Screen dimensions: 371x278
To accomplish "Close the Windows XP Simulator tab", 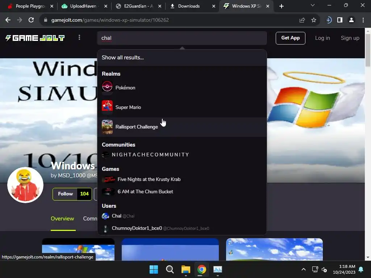I will click(268, 6).
